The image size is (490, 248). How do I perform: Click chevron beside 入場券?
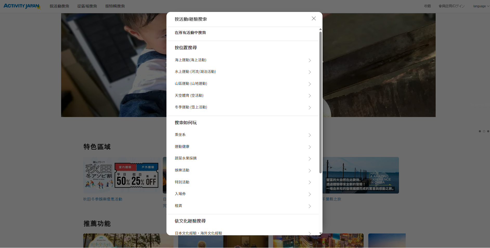(310, 194)
